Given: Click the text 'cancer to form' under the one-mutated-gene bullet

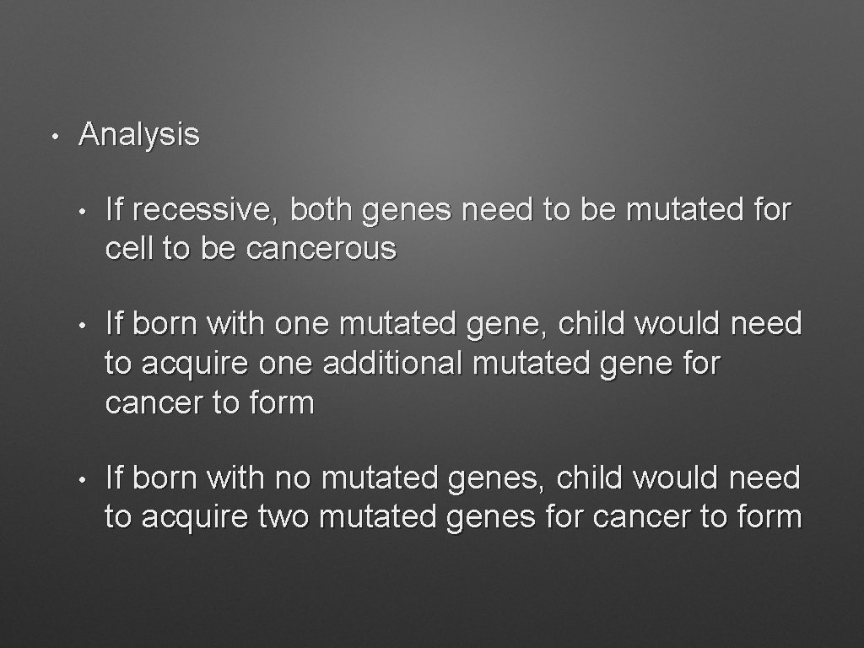Looking at the screenshot, I should [209, 402].
